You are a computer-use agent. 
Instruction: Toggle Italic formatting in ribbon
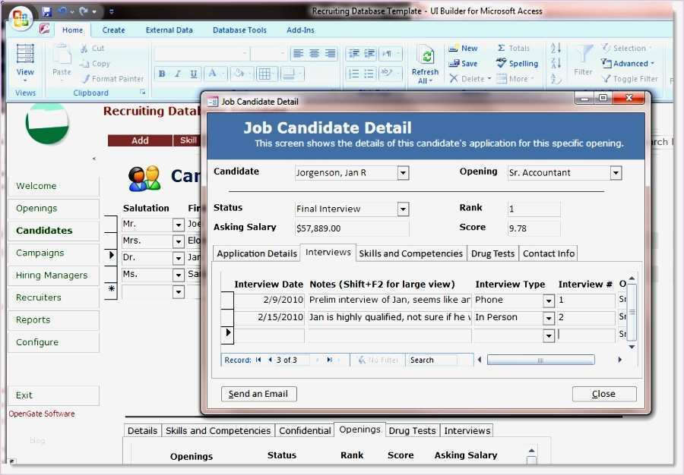tap(178, 74)
